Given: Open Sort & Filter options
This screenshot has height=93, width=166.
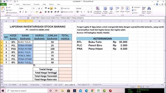Looking at the screenshot, I should pos(144,10).
